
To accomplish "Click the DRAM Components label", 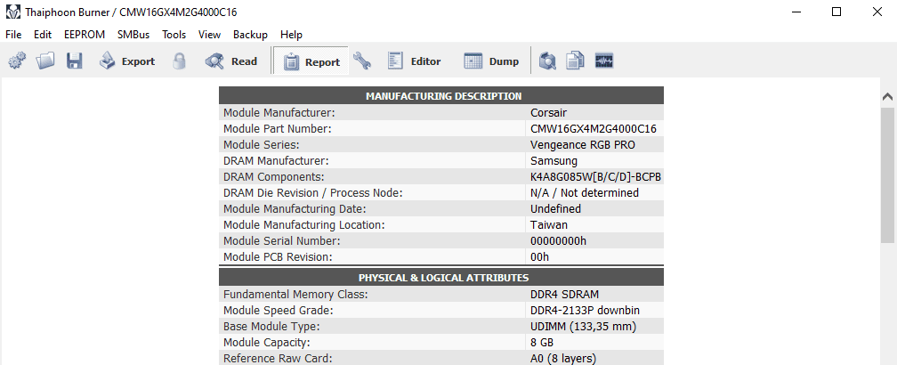I will pos(274,177).
